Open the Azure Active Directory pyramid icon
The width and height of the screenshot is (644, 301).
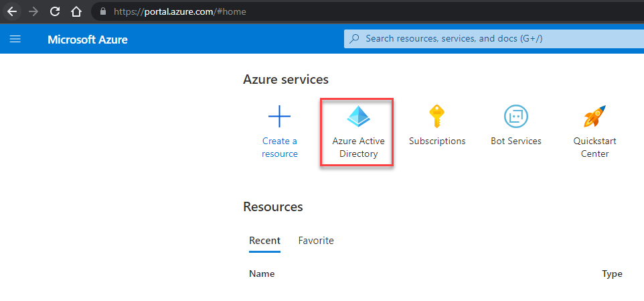click(358, 115)
